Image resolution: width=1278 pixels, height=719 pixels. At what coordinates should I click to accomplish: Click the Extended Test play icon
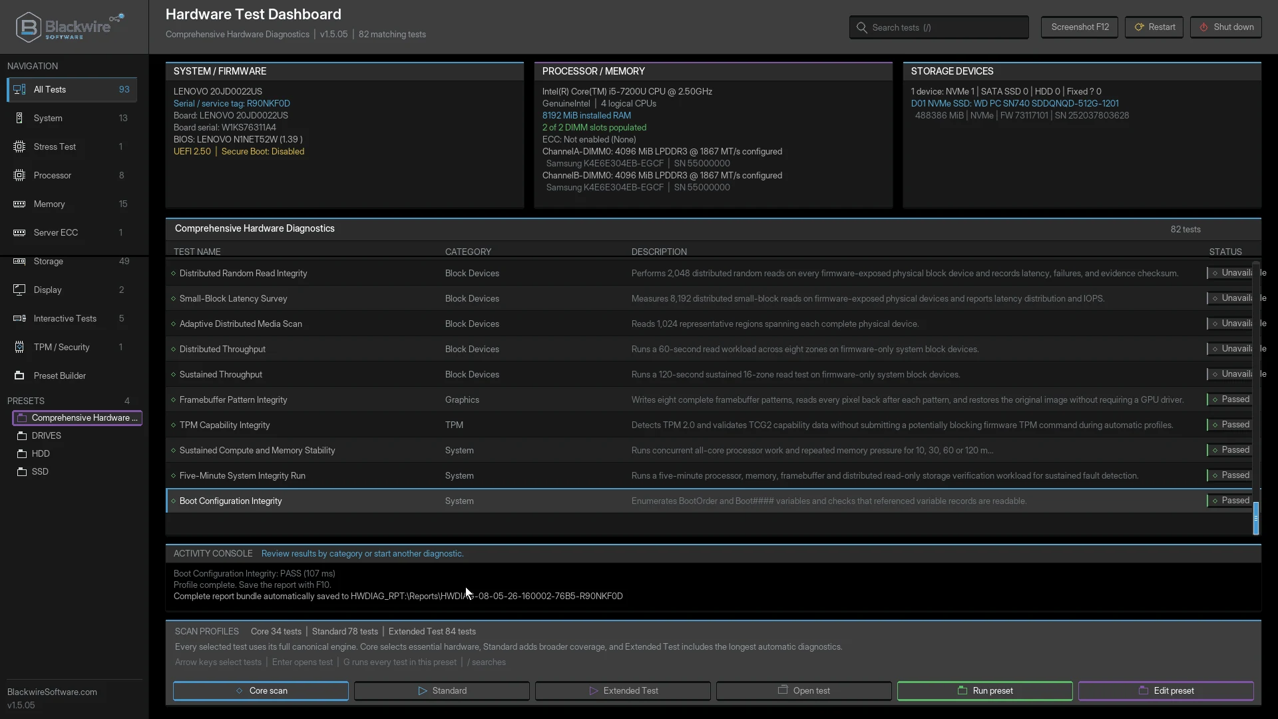594,691
